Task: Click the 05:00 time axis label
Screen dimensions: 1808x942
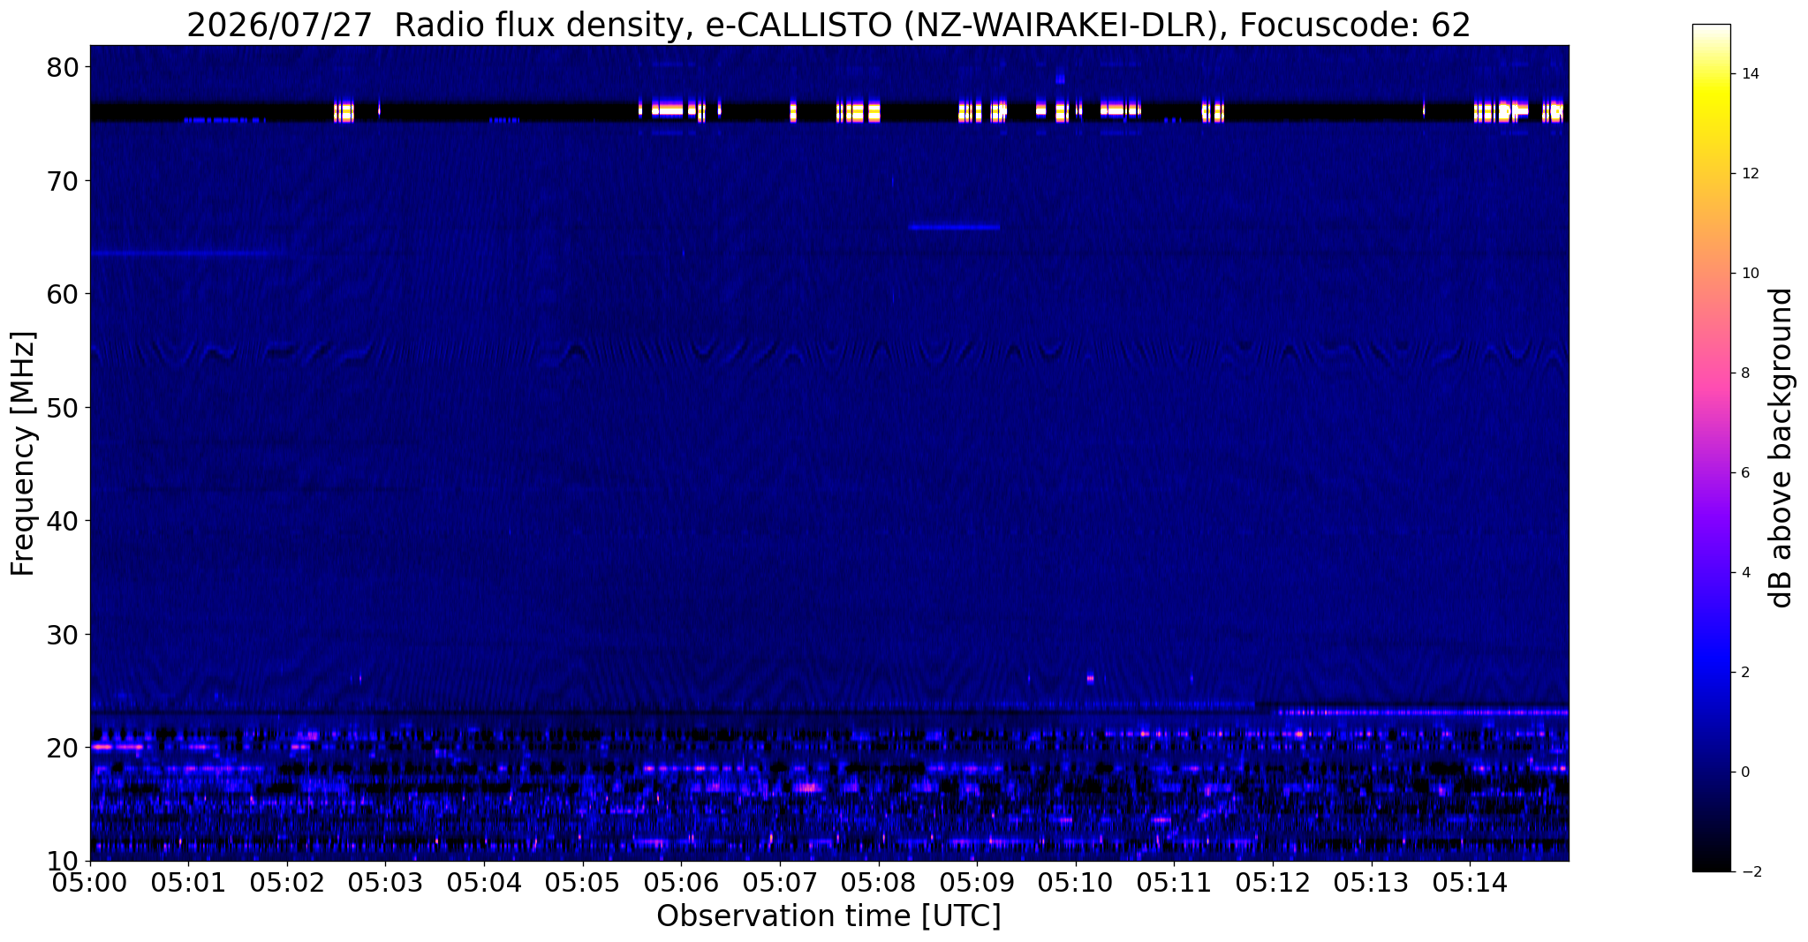Action: 90,884
